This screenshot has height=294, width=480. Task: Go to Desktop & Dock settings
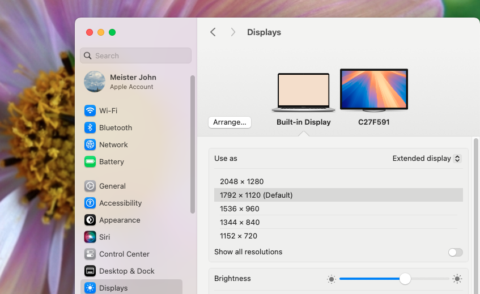point(126,271)
